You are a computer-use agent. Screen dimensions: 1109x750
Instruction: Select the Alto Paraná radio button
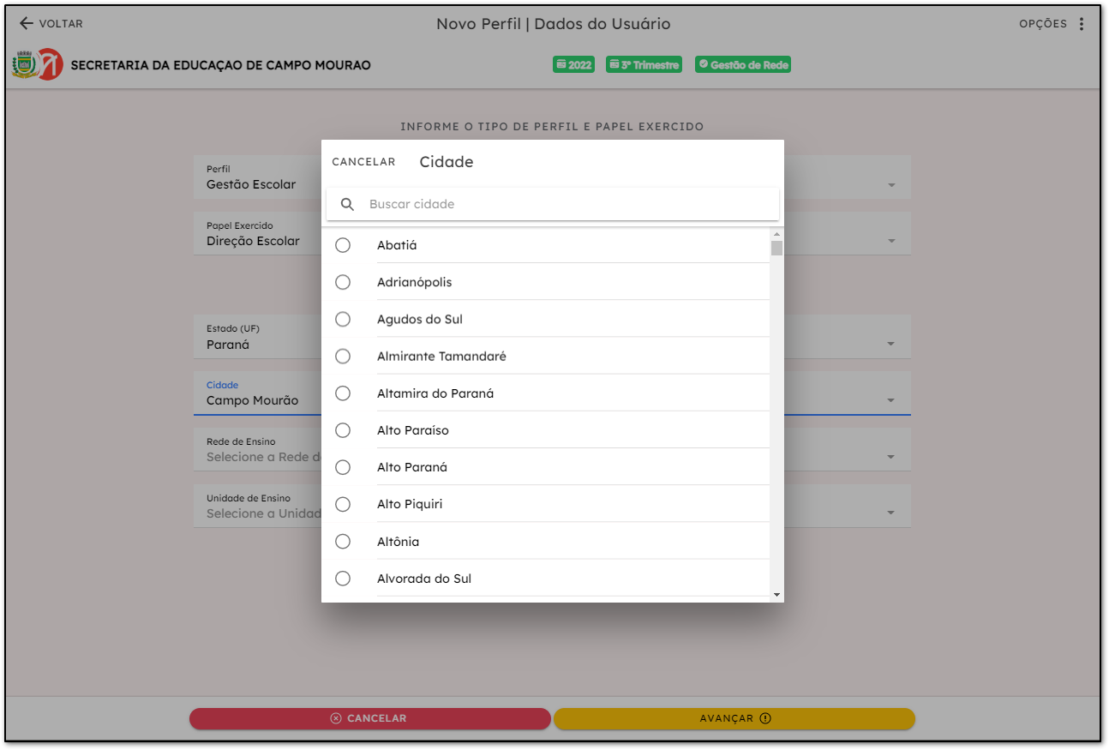coord(343,467)
